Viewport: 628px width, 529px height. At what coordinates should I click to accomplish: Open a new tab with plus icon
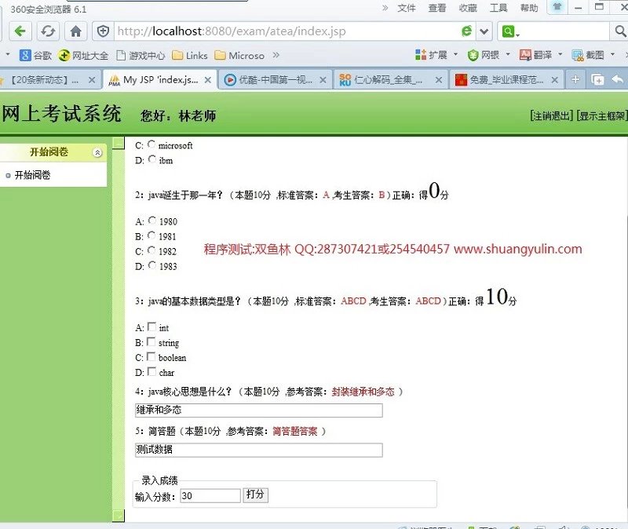575,80
